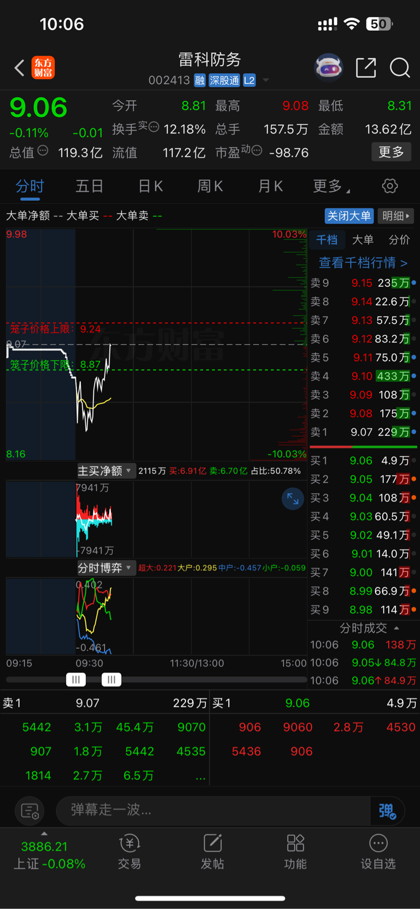
Task: Select the 千档 tab
Action: click(x=327, y=240)
